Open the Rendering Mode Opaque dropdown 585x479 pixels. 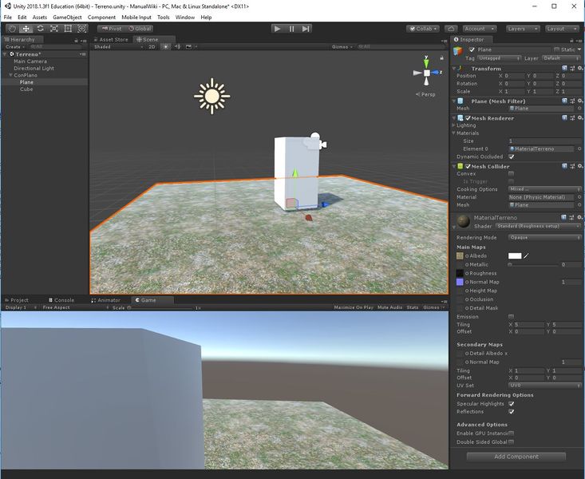545,237
